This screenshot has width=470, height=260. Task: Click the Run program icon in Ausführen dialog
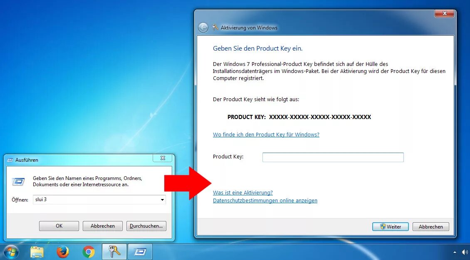point(18,181)
